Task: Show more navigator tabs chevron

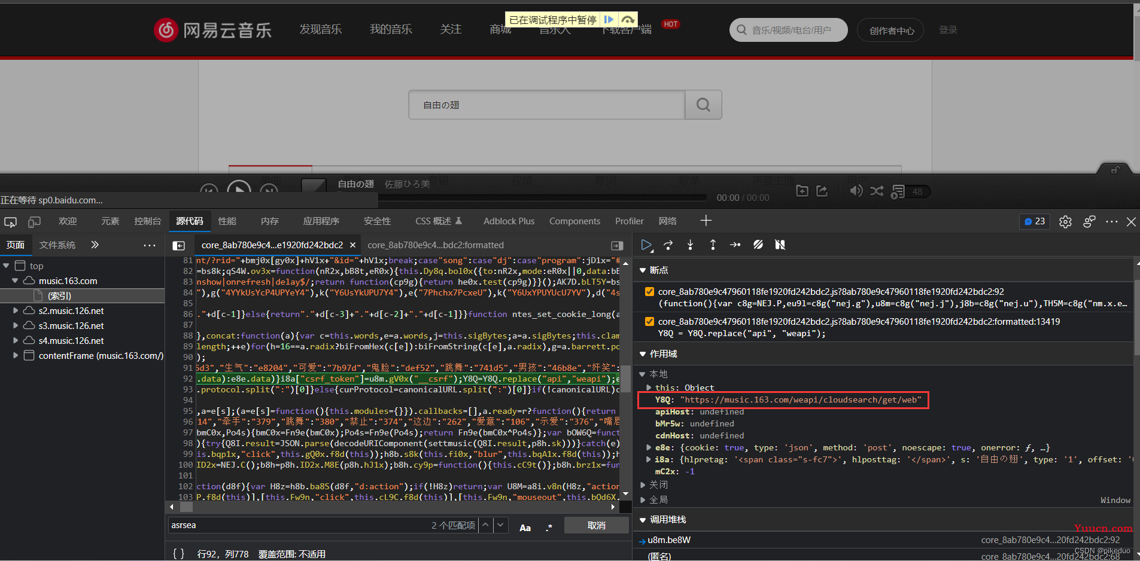Action: pos(95,245)
